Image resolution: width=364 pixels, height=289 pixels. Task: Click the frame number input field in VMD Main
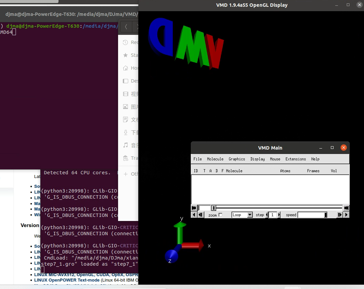click(205, 208)
